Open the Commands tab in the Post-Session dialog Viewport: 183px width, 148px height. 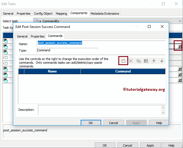(55, 36)
